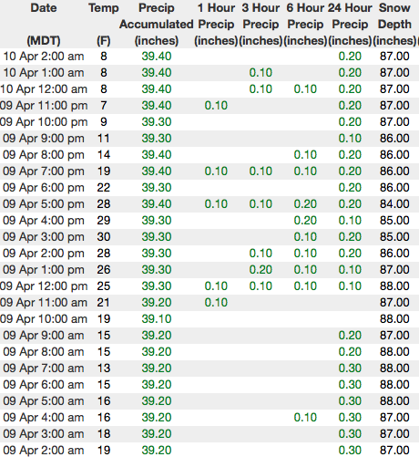Click the Precip Accumulated column header
Screen dimensions: 419x457
[x=157, y=24]
